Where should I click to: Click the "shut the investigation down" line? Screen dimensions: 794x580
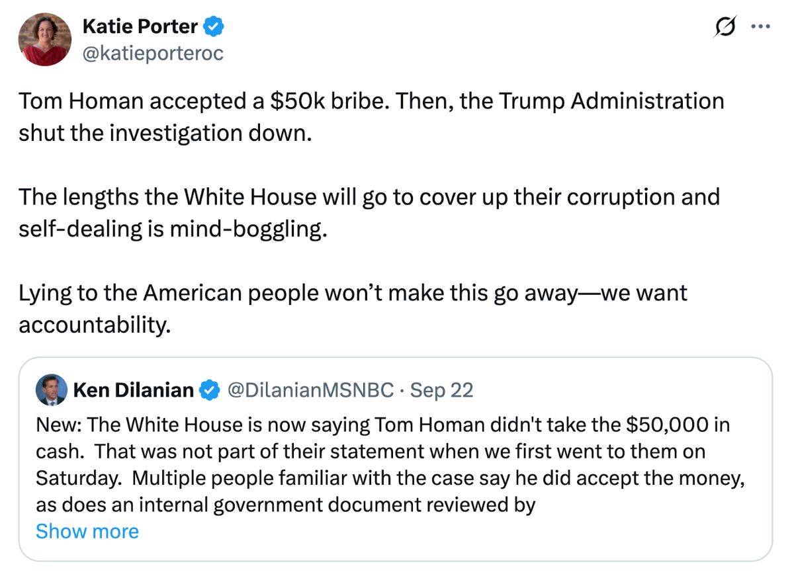coord(164,132)
